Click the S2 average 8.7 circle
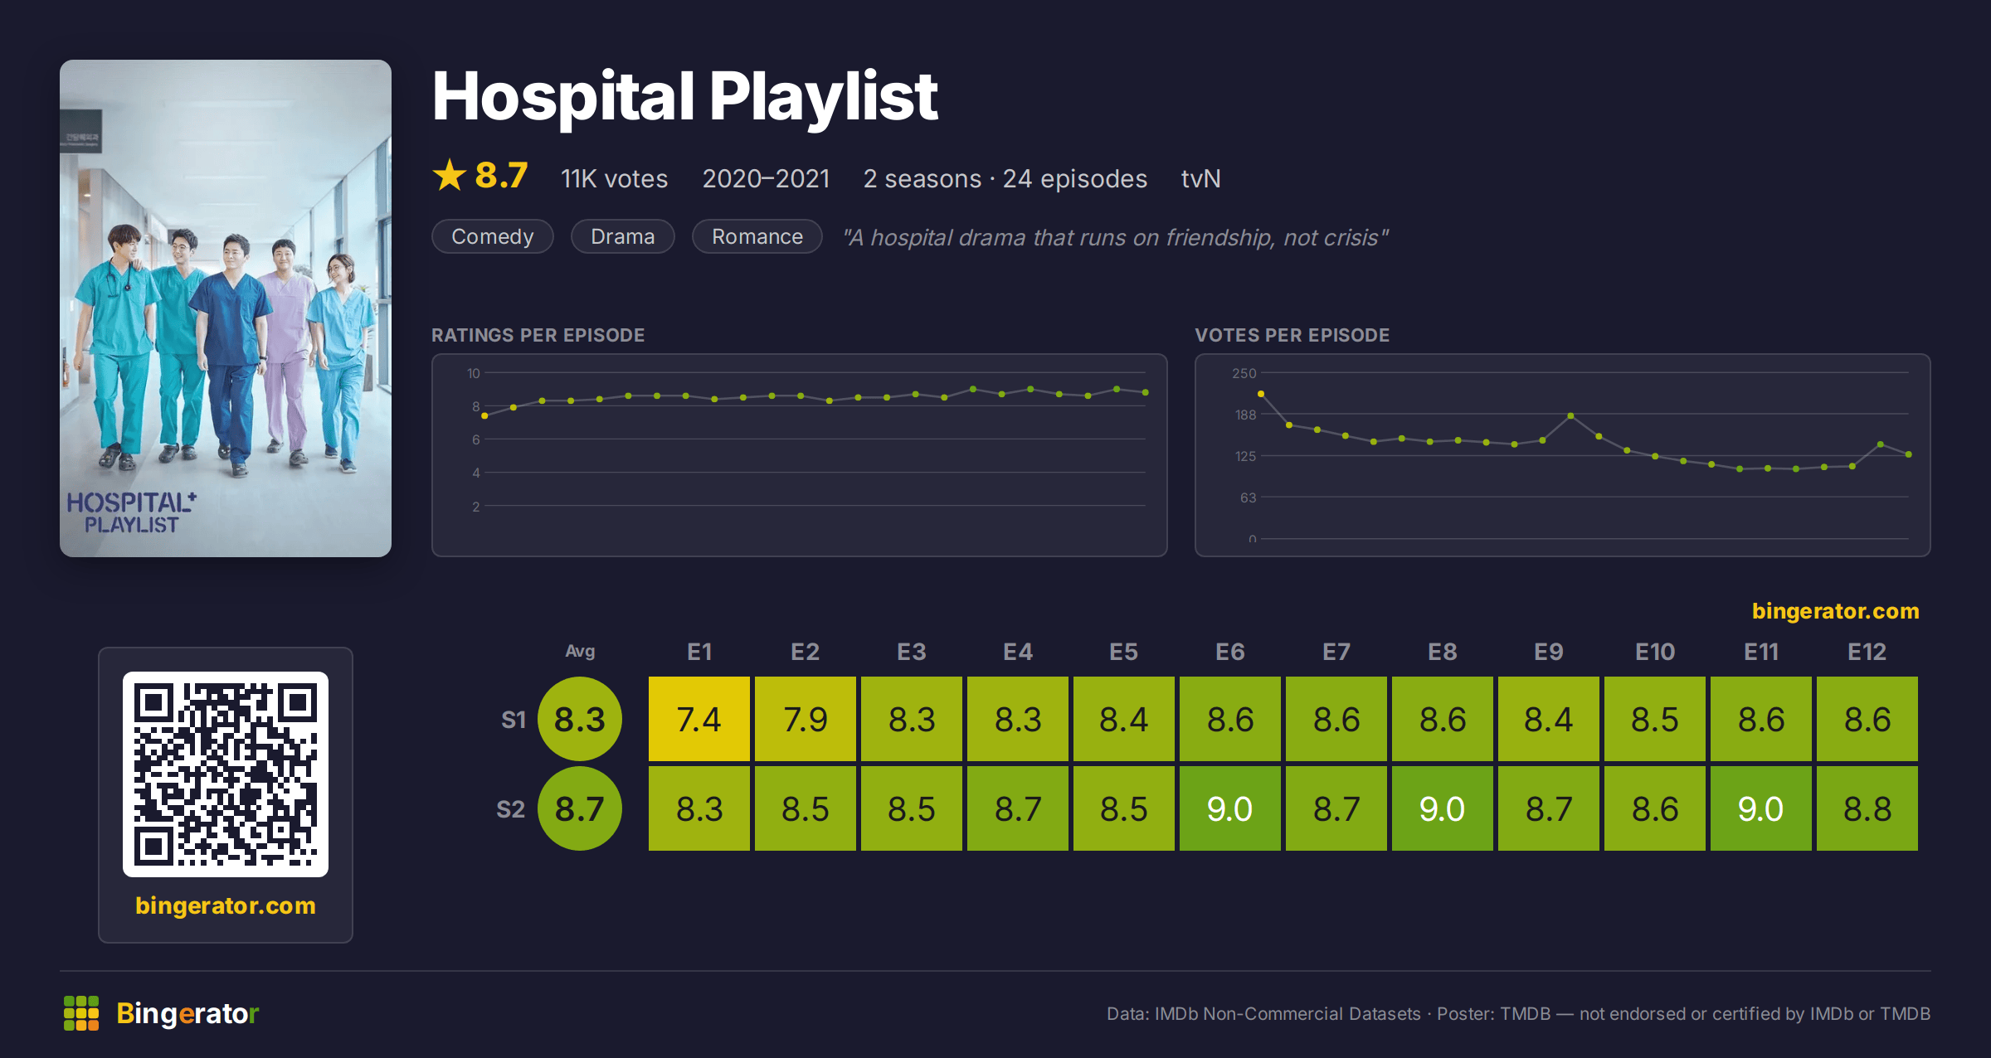The image size is (1991, 1058). [580, 808]
